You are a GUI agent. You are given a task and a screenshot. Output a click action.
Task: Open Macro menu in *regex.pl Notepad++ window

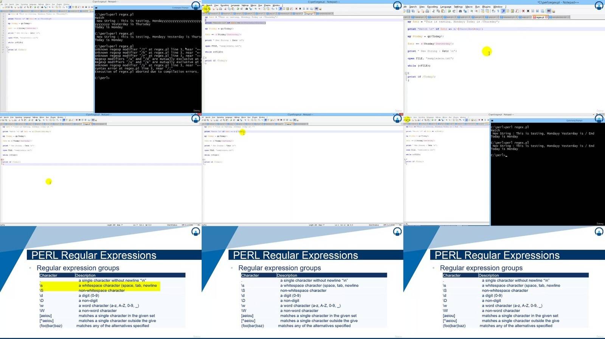point(469,7)
